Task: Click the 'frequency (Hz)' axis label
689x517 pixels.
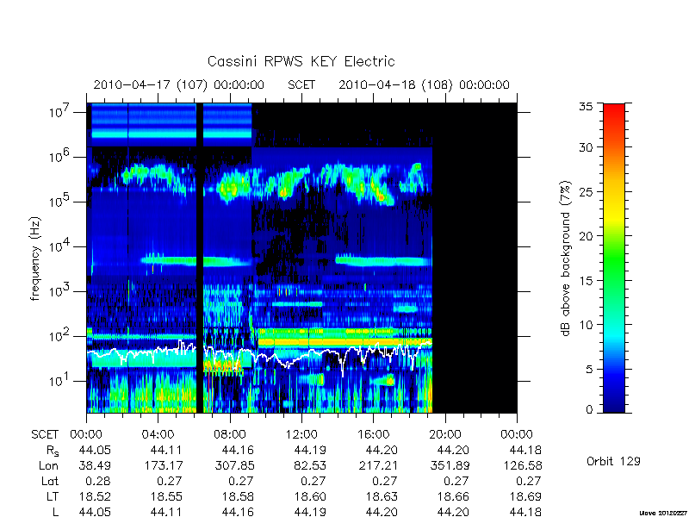Action: click(35, 258)
